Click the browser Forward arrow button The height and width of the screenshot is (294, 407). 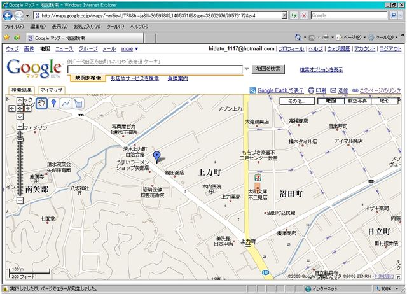click(x=18, y=15)
